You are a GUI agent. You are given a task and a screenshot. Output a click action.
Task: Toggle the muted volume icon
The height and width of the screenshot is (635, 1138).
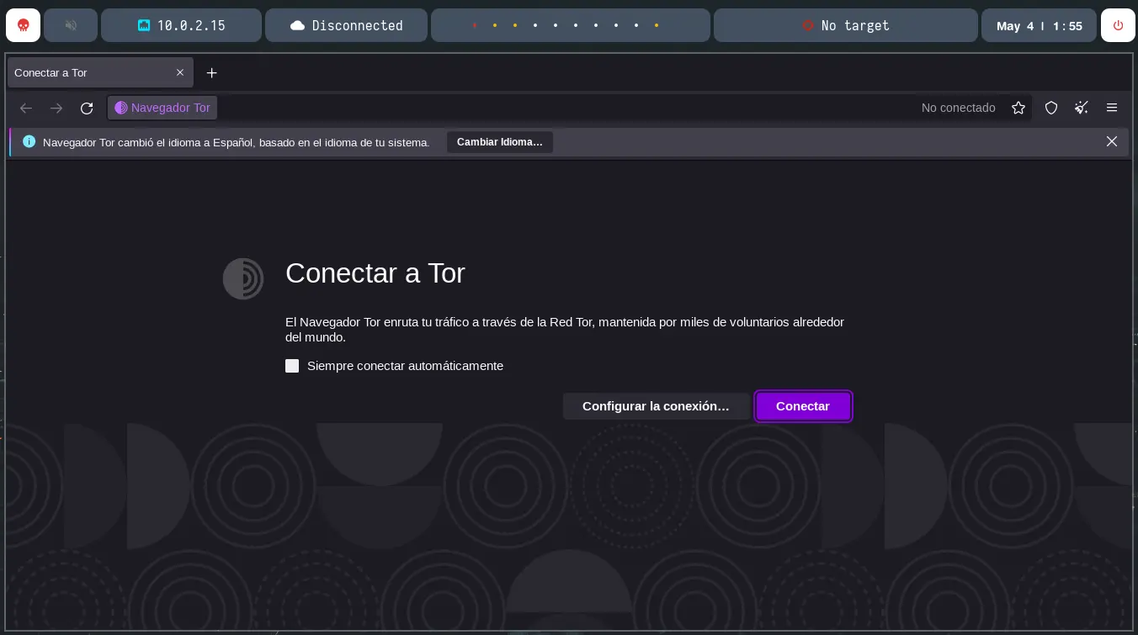click(x=71, y=25)
